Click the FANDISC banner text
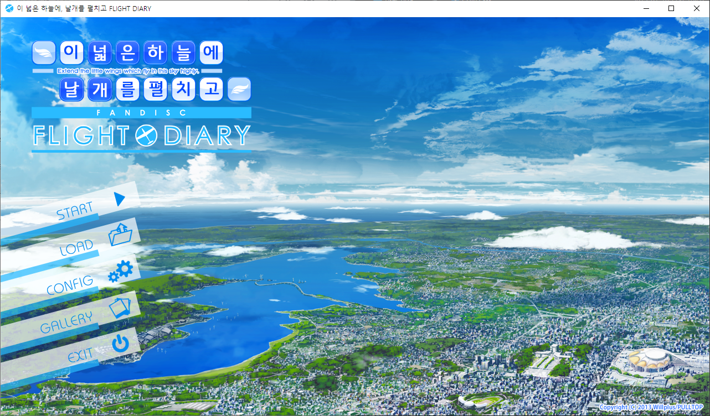This screenshot has width=710, height=416. click(x=141, y=113)
